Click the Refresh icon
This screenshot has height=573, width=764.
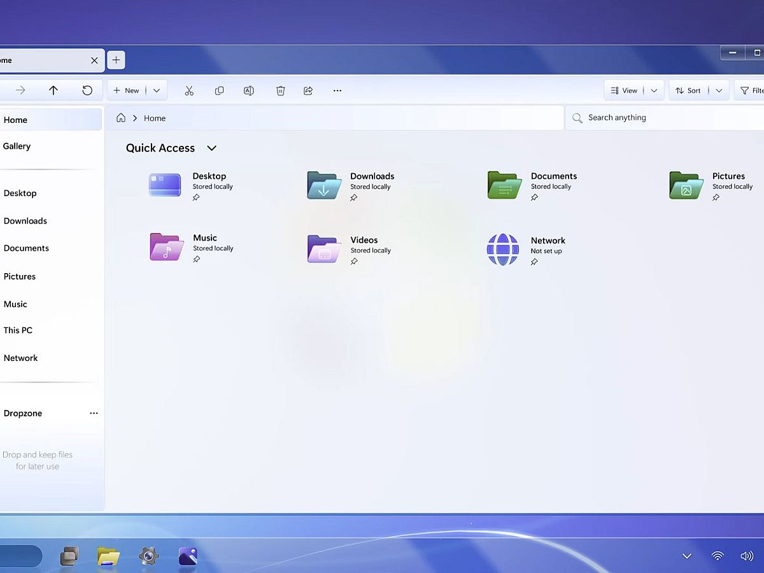tap(87, 90)
